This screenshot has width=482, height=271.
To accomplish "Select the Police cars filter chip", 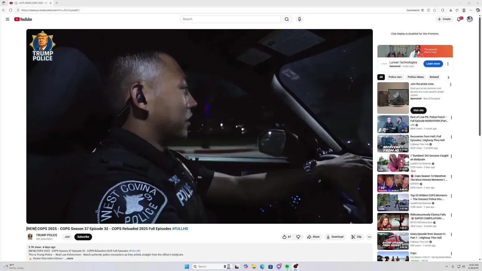I will click(x=395, y=77).
